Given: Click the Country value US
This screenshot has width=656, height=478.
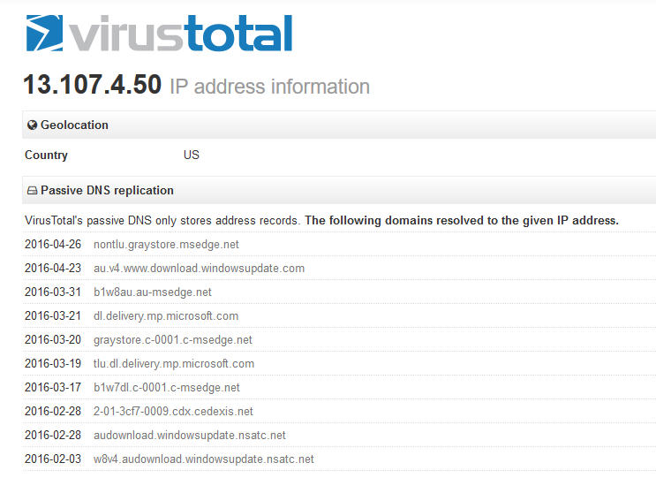Looking at the screenshot, I should (x=192, y=156).
